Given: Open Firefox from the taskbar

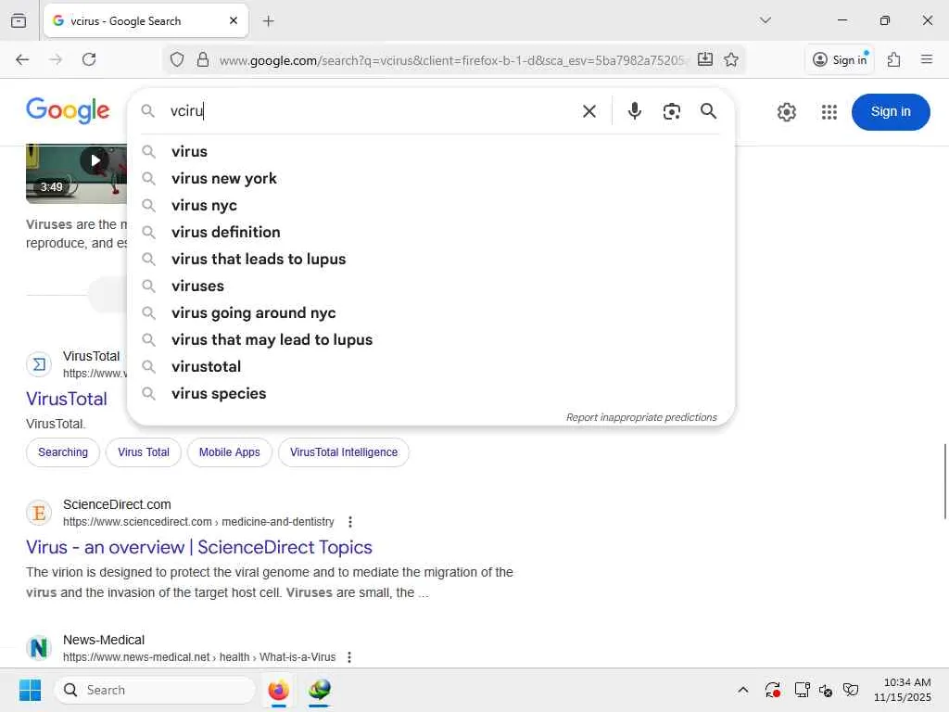Looking at the screenshot, I should click(278, 690).
